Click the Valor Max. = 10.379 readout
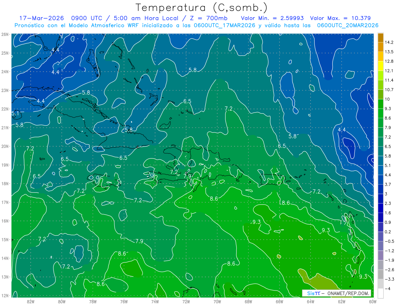The height and width of the screenshot is (306, 396). tap(341, 18)
